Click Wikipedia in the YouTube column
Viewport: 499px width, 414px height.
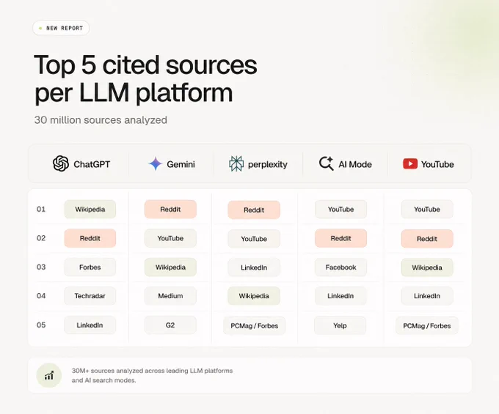point(427,267)
